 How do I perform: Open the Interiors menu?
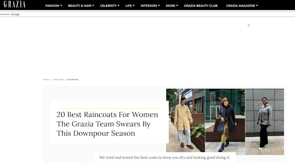[x=149, y=6]
